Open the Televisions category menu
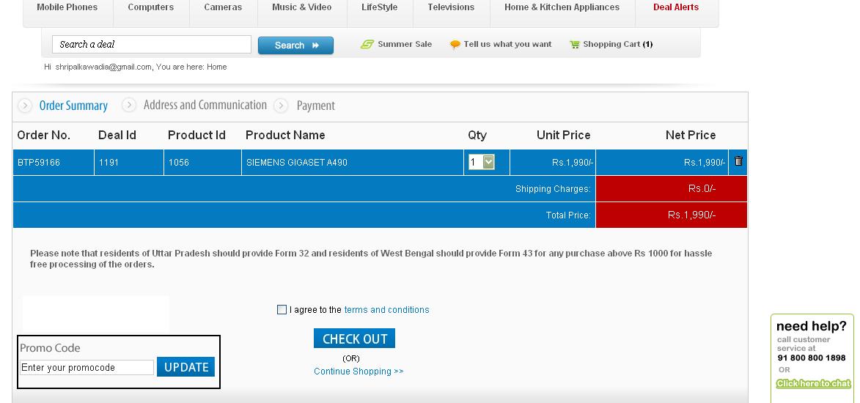The image size is (860, 403). coord(451,7)
